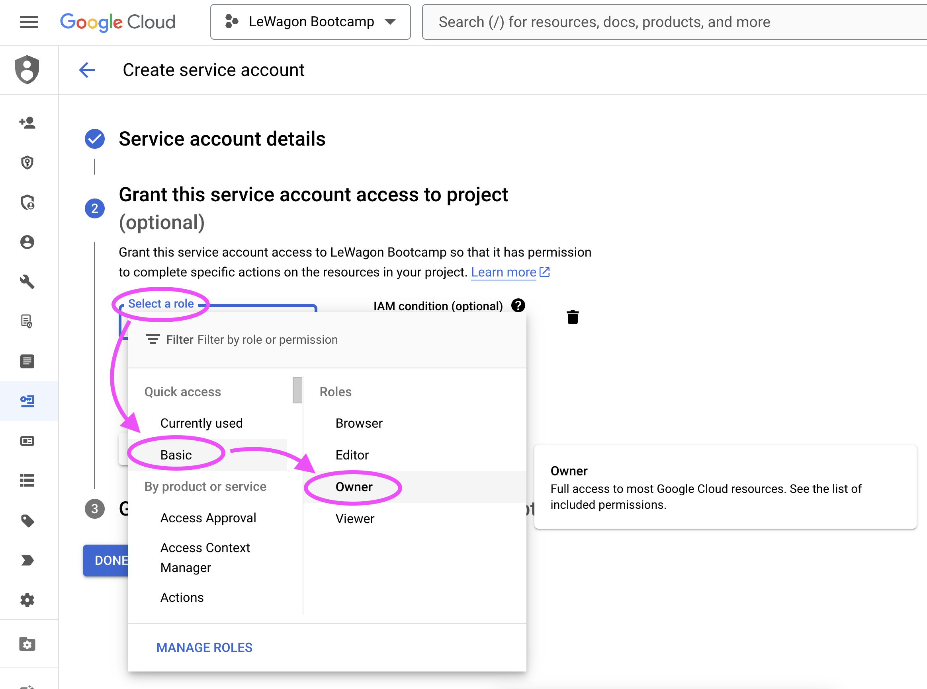The image size is (927, 689).
Task: Open the Policy Troubleshooter shield sidebar icon
Action: tap(27, 202)
